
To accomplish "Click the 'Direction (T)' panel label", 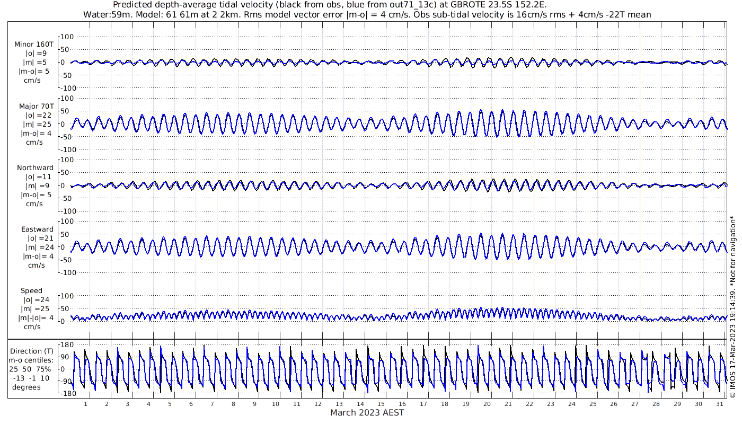I will tap(32, 351).
